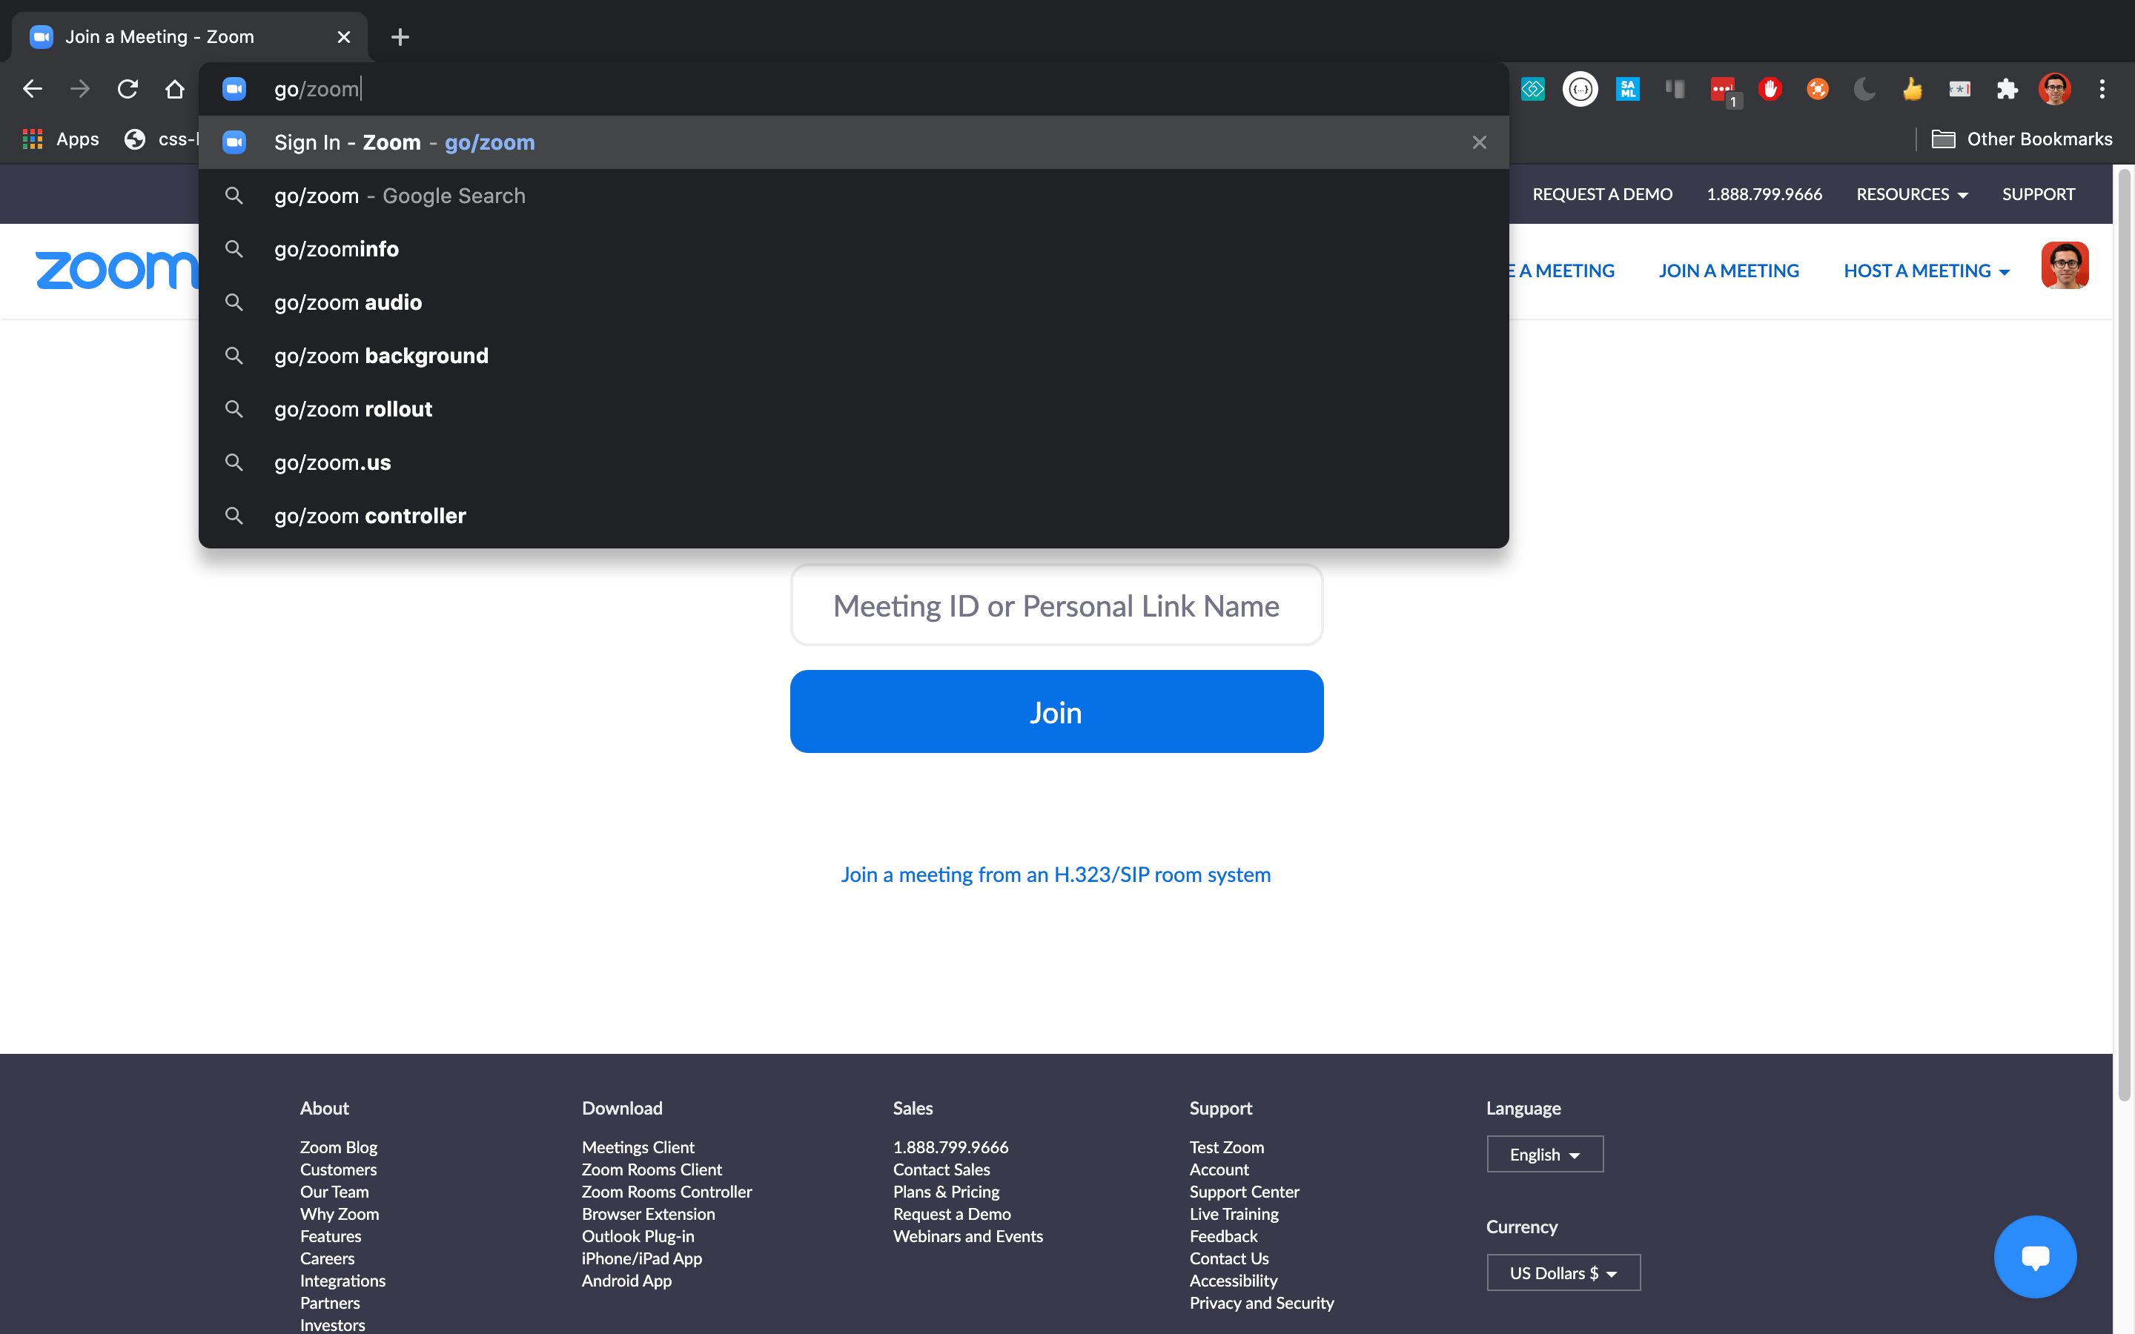Click the SAML extension icon
Viewport: 2135px width, 1334px height.
(1627, 89)
